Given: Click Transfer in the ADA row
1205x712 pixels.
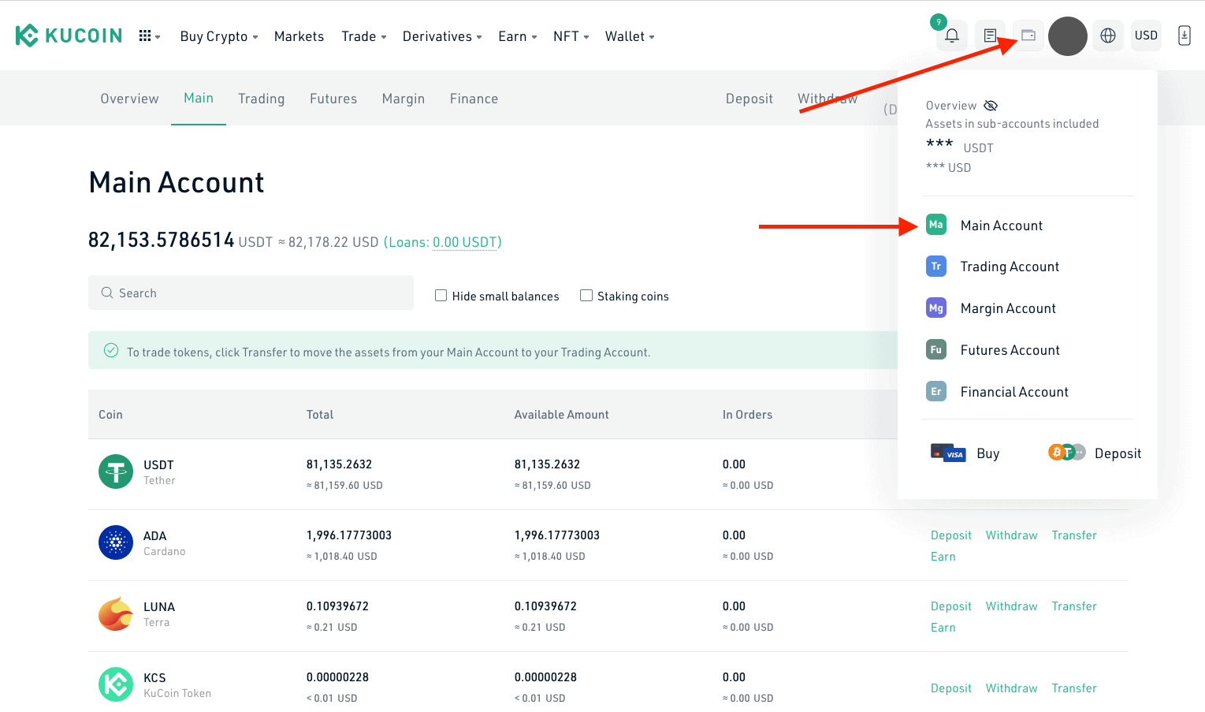Looking at the screenshot, I should tap(1073, 535).
